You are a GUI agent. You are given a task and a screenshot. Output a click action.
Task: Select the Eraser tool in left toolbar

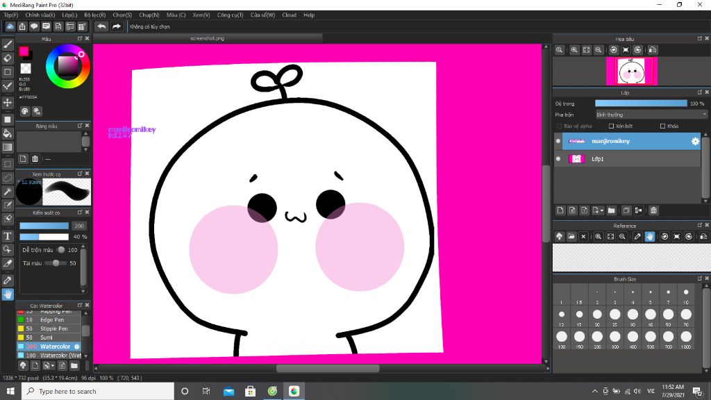click(x=8, y=58)
